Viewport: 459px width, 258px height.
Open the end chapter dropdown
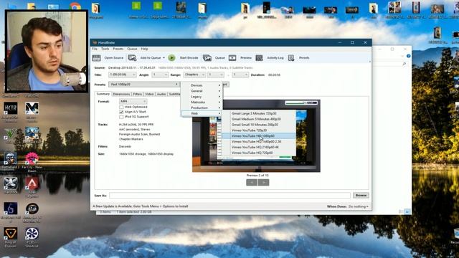(240, 75)
